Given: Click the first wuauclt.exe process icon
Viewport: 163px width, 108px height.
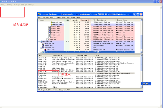Looking at the screenshot, I should pyautogui.click(x=52, y=22).
